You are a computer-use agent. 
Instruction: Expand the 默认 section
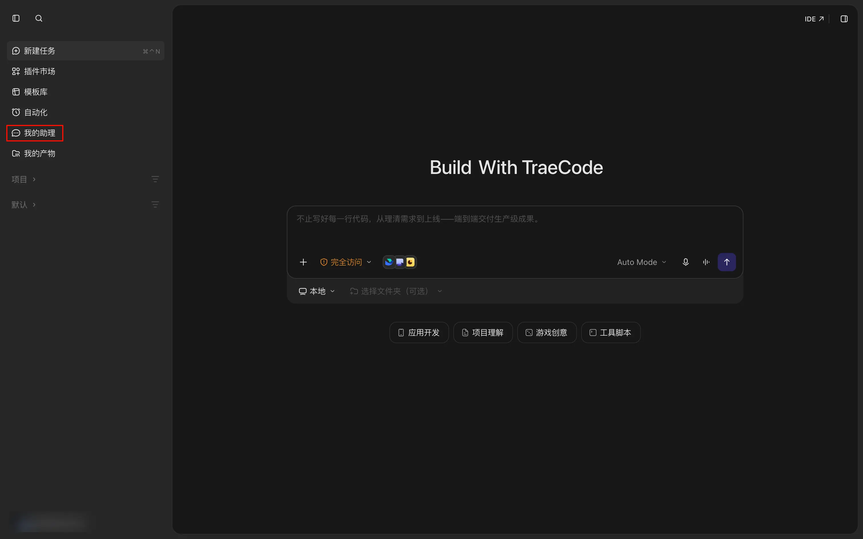click(x=23, y=205)
